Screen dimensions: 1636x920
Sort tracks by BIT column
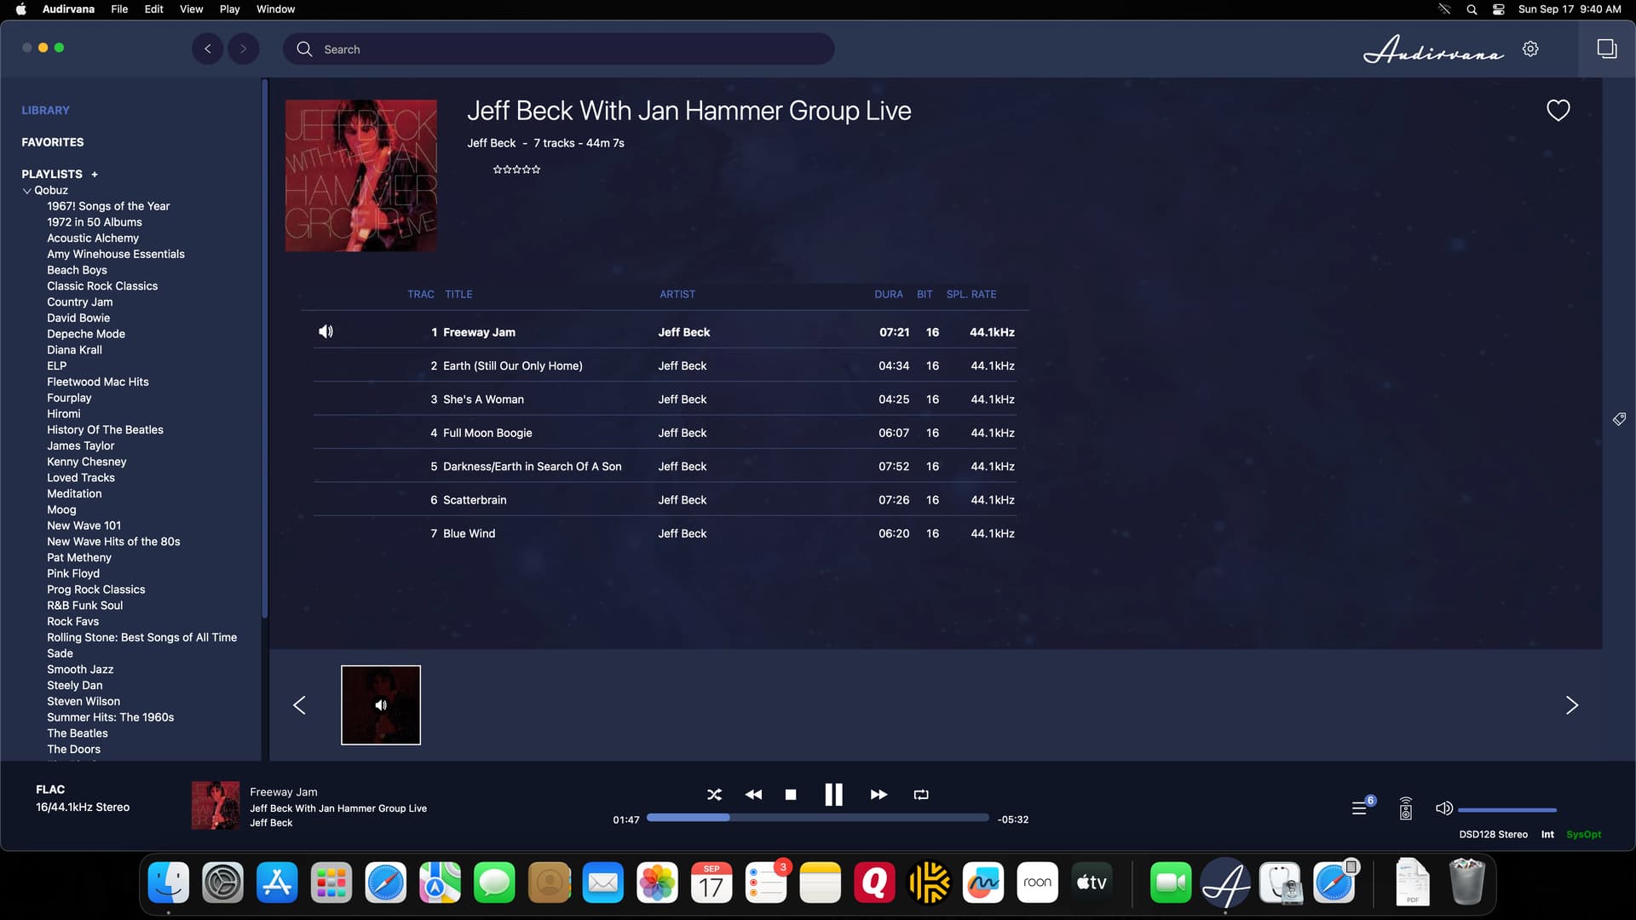925,294
